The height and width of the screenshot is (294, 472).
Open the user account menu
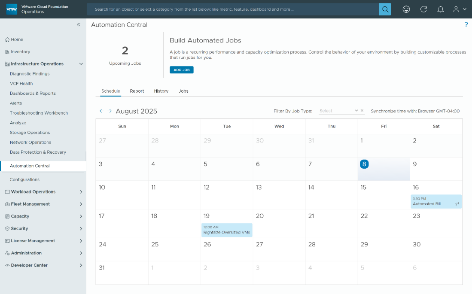tap(459, 9)
